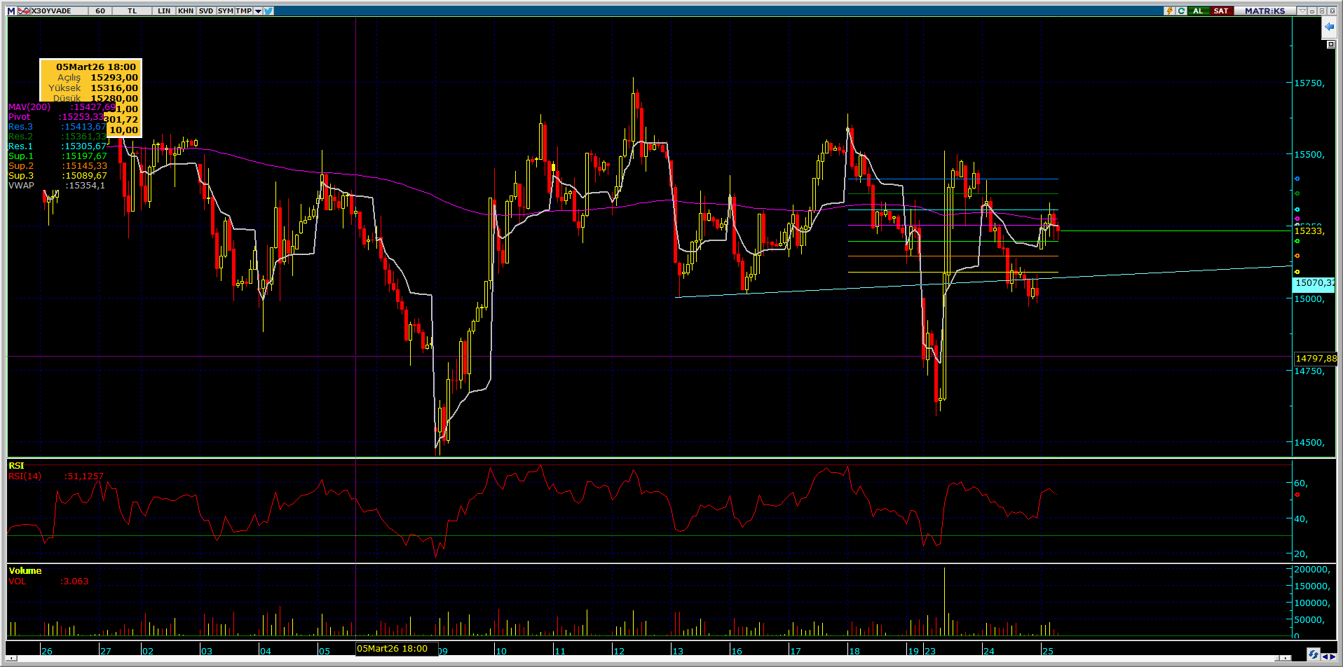Screen dimensions: 1343x667
Task: Click the Matriks M logo icon
Action: (x=11, y=11)
